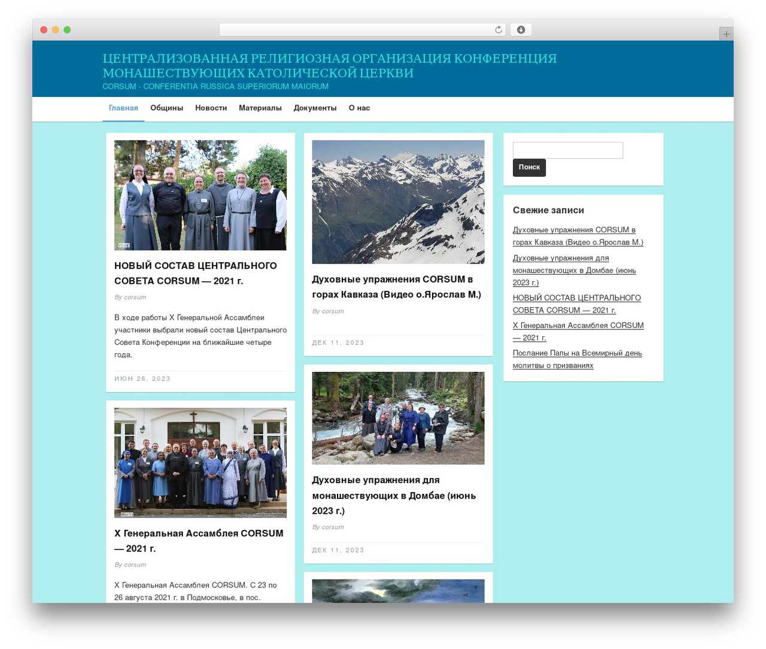The width and height of the screenshot is (766, 649).
Task: Open the Central Council group photo thumbnail
Action: [x=200, y=195]
